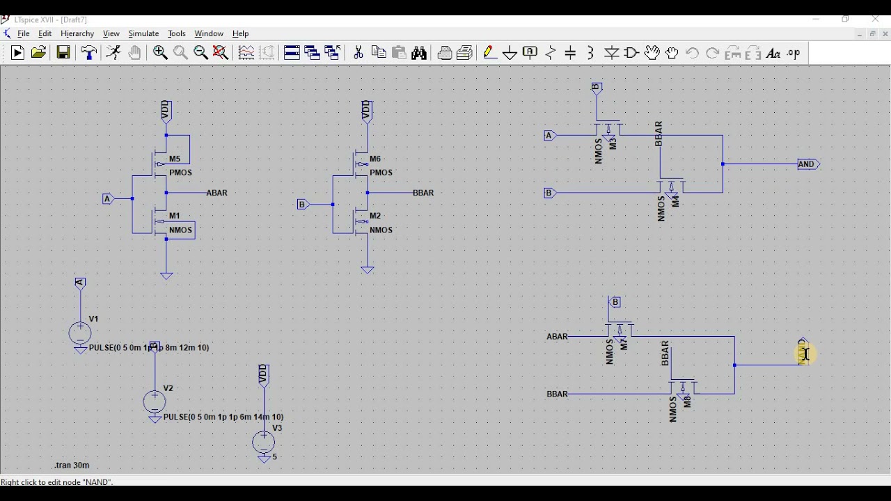Image resolution: width=891 pixels, height=501 pixels.
Task: Click voltage source V3 symbol
Action: pos(264,443)
